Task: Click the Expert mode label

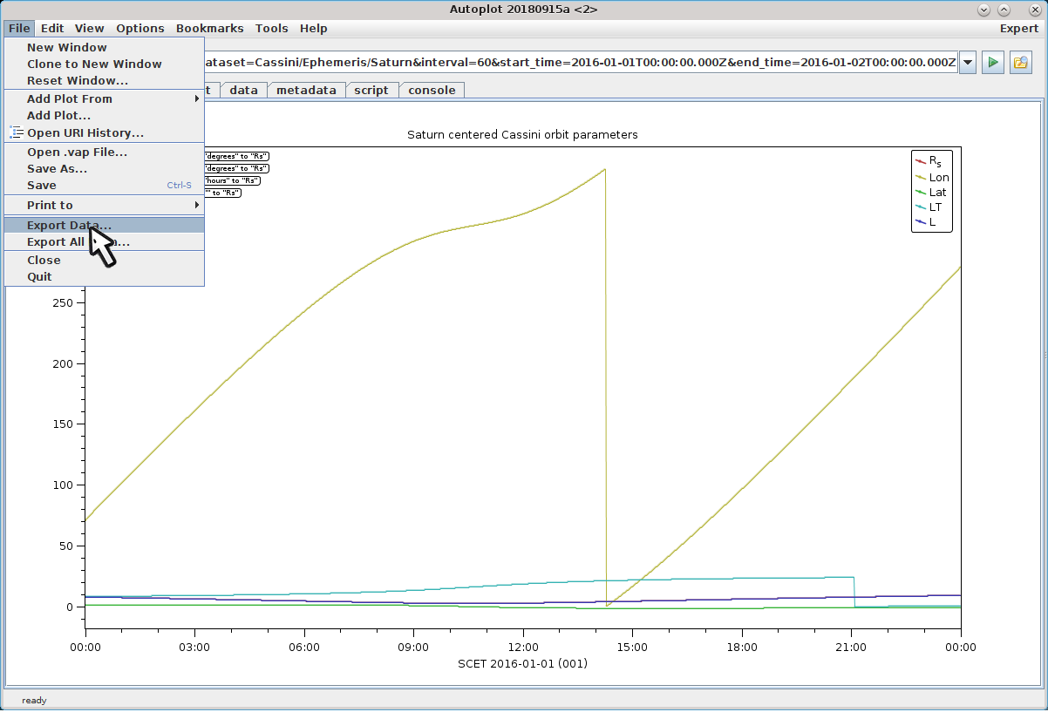Action: coord(1018,28)
